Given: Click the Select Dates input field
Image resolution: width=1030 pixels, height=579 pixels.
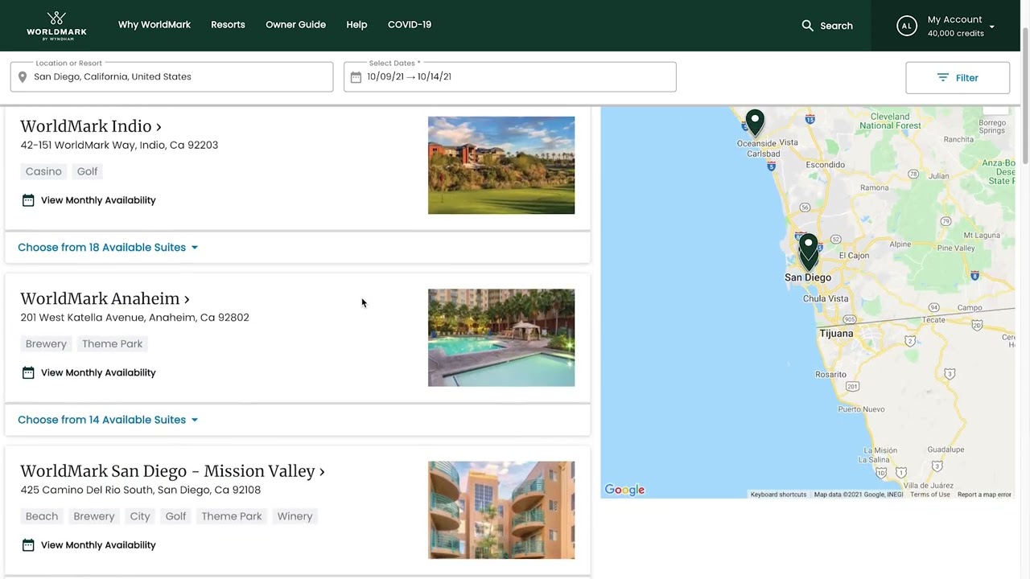Looking at the screenshot, I should pyautogui.click(x=510, y=77).
